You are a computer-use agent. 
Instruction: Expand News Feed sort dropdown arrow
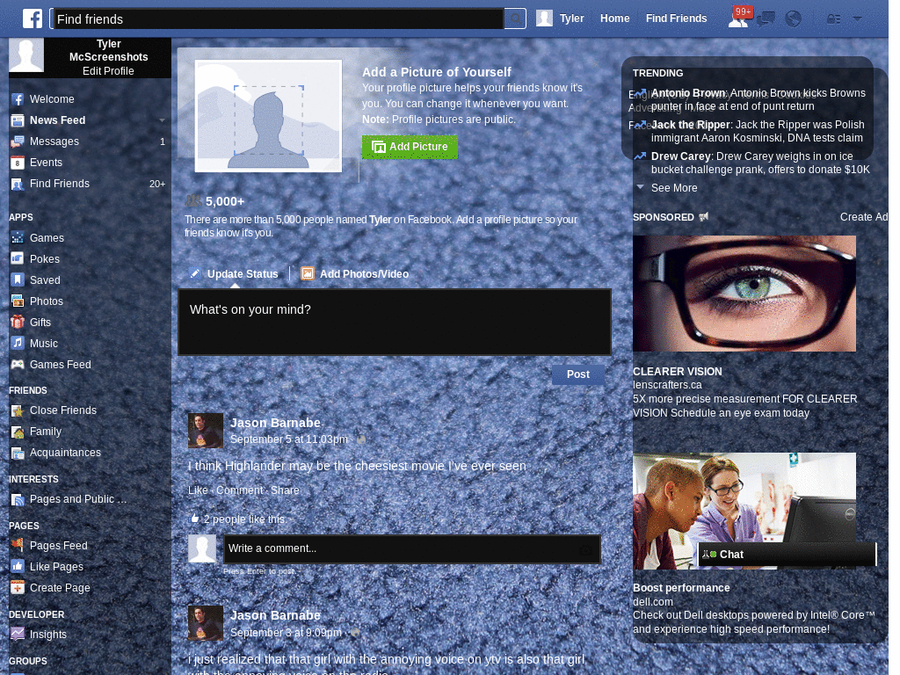coord(162,120)
